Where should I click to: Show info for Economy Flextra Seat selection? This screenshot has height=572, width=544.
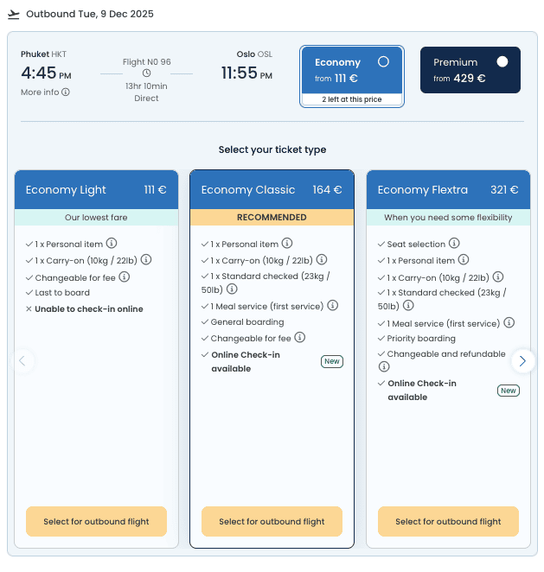point(455,244)
